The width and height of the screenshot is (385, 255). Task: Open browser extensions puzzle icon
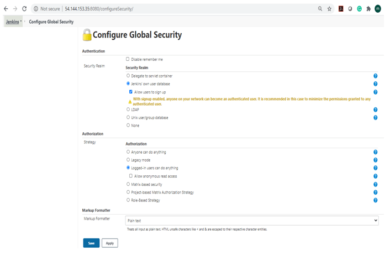coord(368,9)
